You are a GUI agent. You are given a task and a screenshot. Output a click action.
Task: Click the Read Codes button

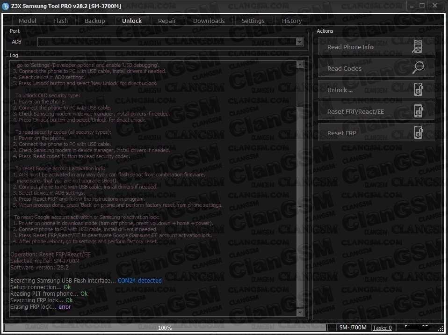376,68
